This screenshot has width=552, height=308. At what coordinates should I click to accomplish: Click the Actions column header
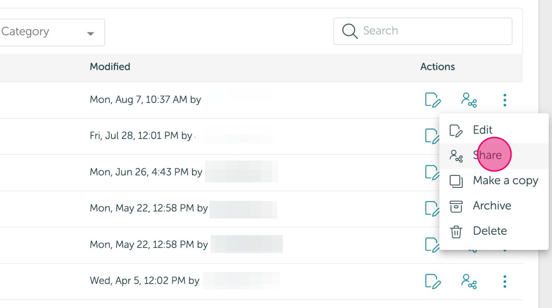coord(437,67)
